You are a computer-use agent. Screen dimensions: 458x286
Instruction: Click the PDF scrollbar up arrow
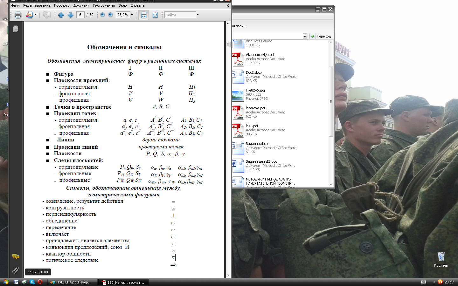(228, 24)
